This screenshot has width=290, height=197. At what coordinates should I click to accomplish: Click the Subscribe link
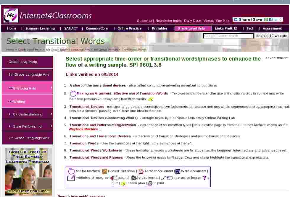pos(145,21)
